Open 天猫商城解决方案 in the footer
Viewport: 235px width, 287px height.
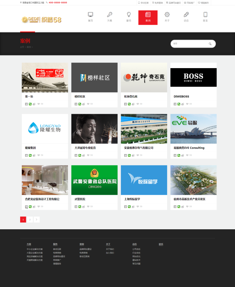coord(35,260)
